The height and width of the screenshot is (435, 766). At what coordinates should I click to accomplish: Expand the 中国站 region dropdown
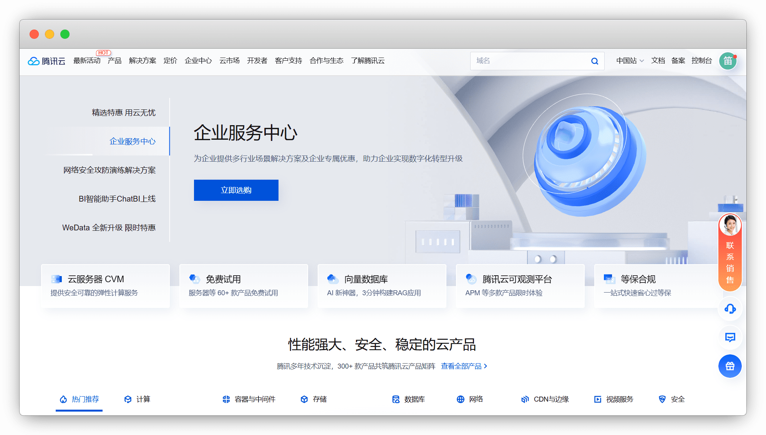(x=630, y=61)
